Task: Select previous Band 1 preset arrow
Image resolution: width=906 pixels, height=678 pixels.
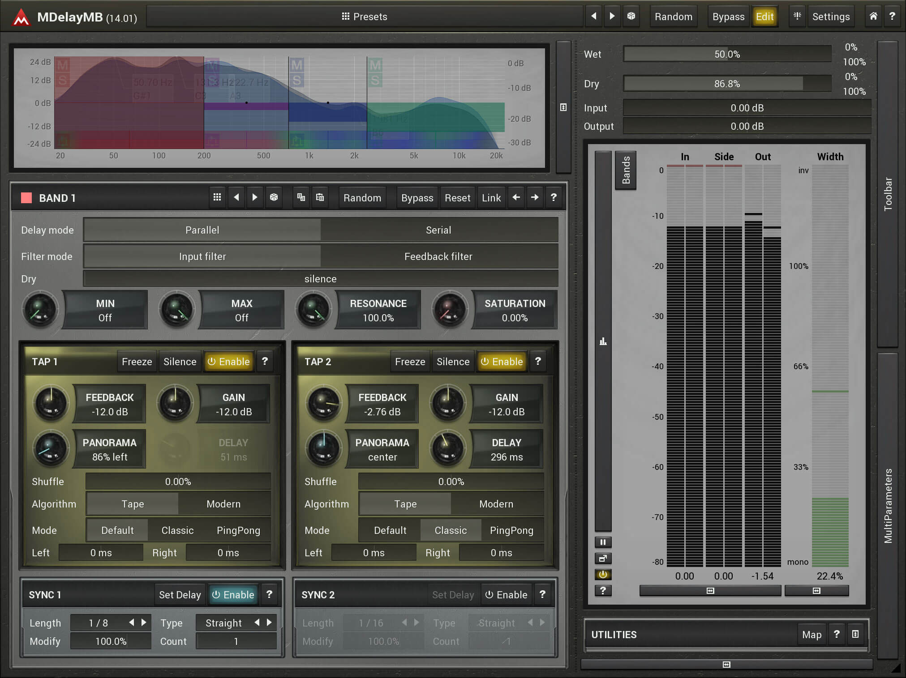Action: (236, 197)
